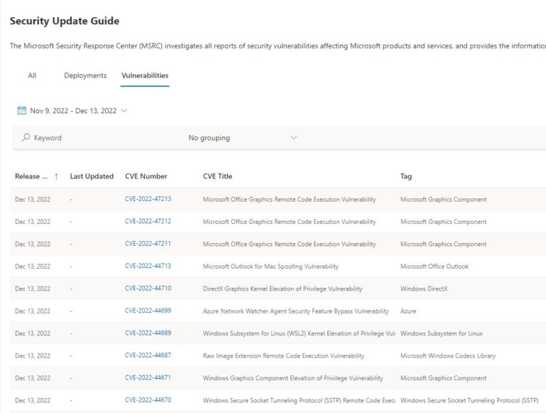The image size is (546, 413).
Task: Open CVE-2022-44670 SSTP link
Action: coord(148,400)
